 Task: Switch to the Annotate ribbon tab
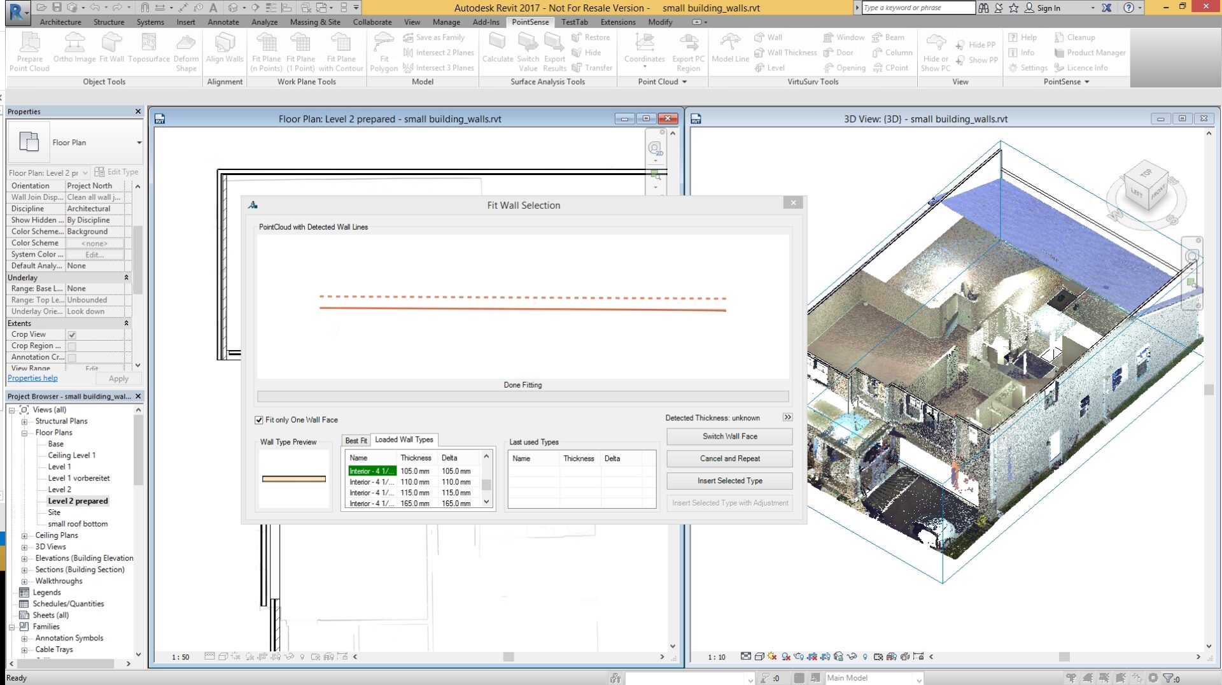223,22
